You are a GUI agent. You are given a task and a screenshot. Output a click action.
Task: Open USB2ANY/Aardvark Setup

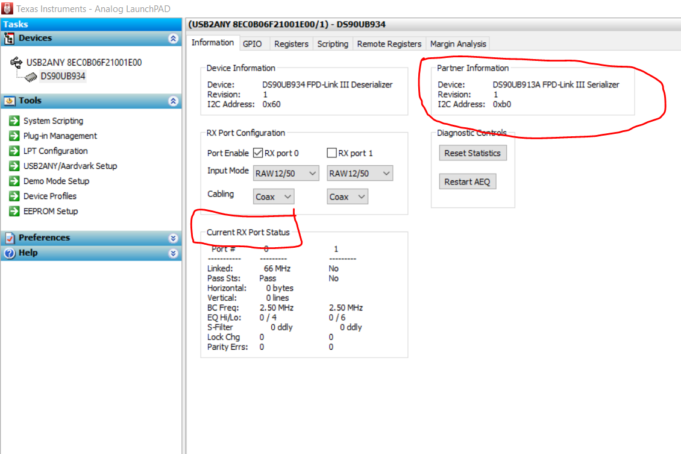tap(71, 166)
